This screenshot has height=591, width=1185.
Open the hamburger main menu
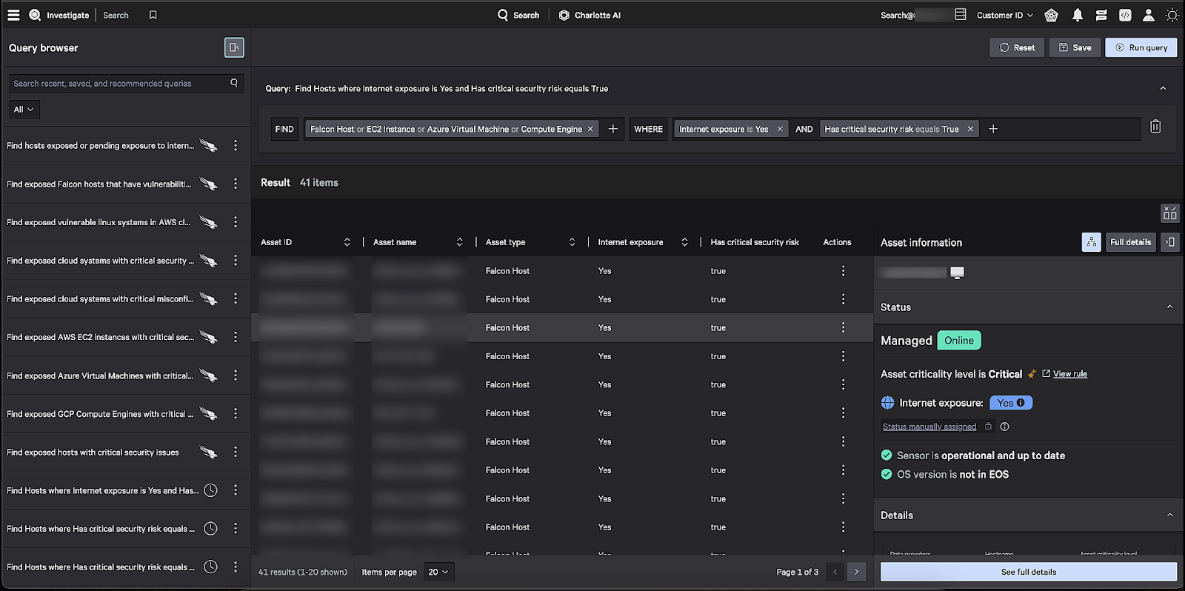pos(13,15)
